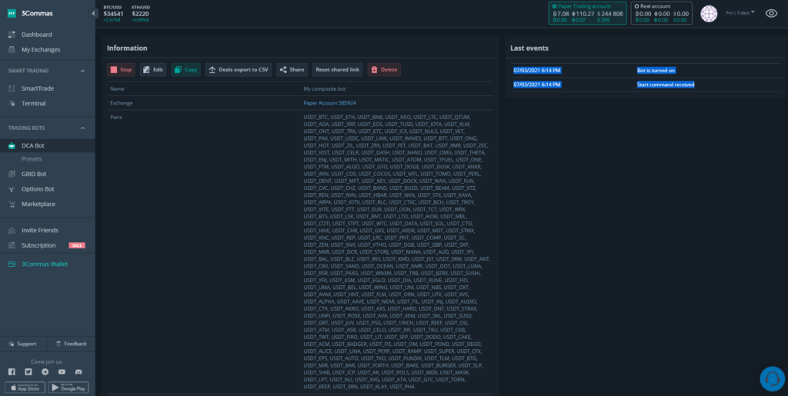Open Invite Friends page
The width and height of the screenshot is (788, 396).
click(x=40, y=231)
